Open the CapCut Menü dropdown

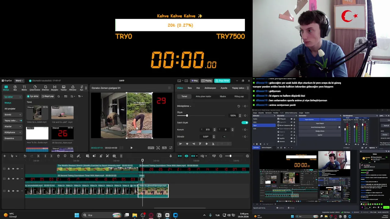[19, 81]
